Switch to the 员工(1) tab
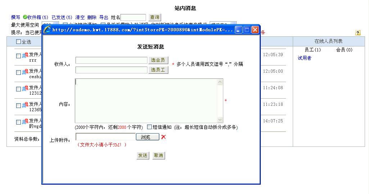Screen dimensions: 369x194 313,50
